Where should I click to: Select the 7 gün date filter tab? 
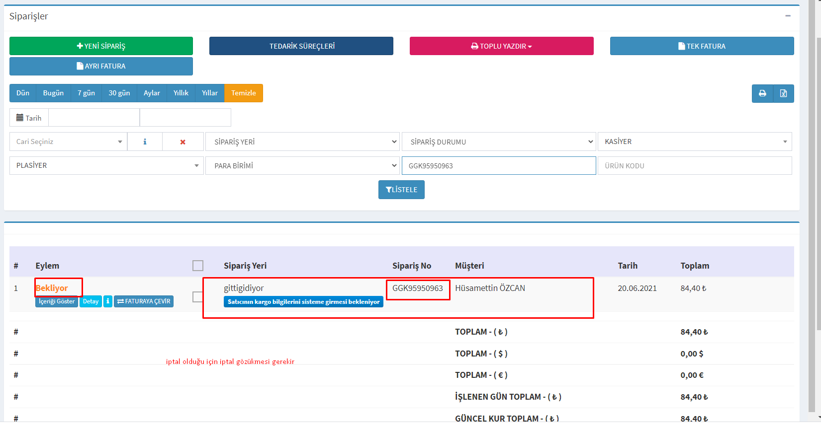coord(86,93)
